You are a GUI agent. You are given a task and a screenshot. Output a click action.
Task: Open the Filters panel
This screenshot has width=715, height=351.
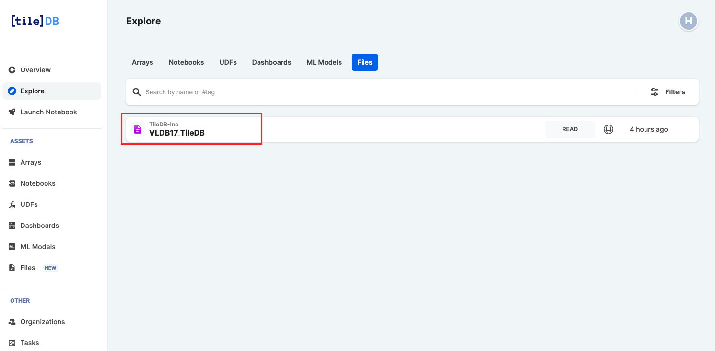click(668, 92)
